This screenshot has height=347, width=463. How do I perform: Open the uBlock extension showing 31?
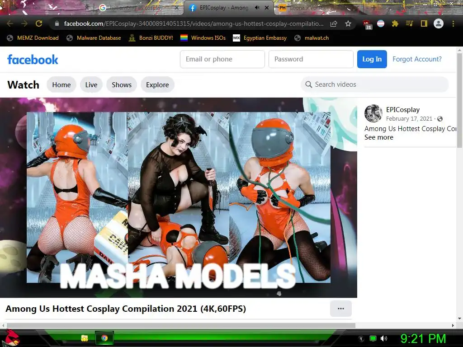coord(367,24)
